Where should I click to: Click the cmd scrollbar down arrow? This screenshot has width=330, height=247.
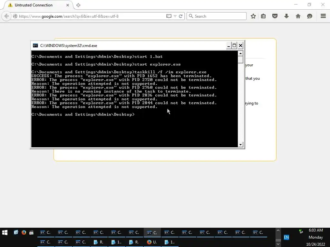tap(240, 144)
